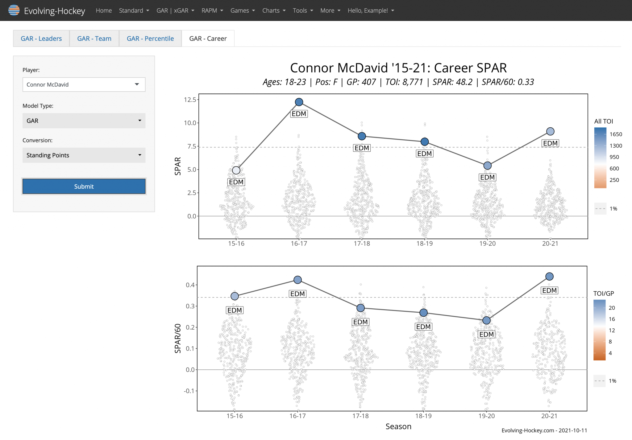This screenshot has width=632, height=440.
Task: Expand the Conversion Standing Points dropdown
Action: (x=84, y=155)
